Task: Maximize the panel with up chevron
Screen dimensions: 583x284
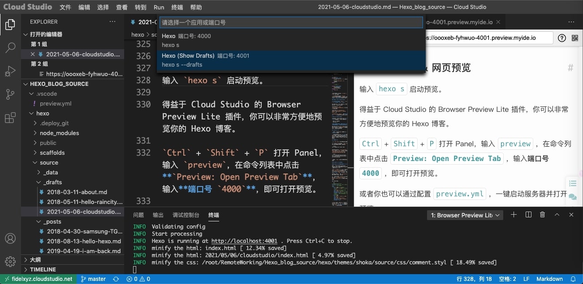Action: 557,215
